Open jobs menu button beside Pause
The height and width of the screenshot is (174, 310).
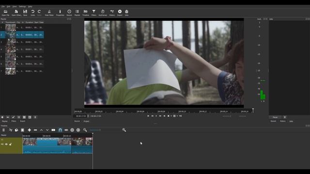tap(285, 117)
